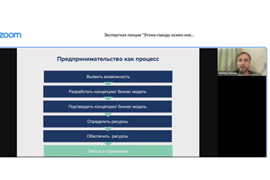The height and width of the screenshot is (180, 270).
Task: Click green arrow below "Выявить возможность"
Action: [x=108, y=84]
